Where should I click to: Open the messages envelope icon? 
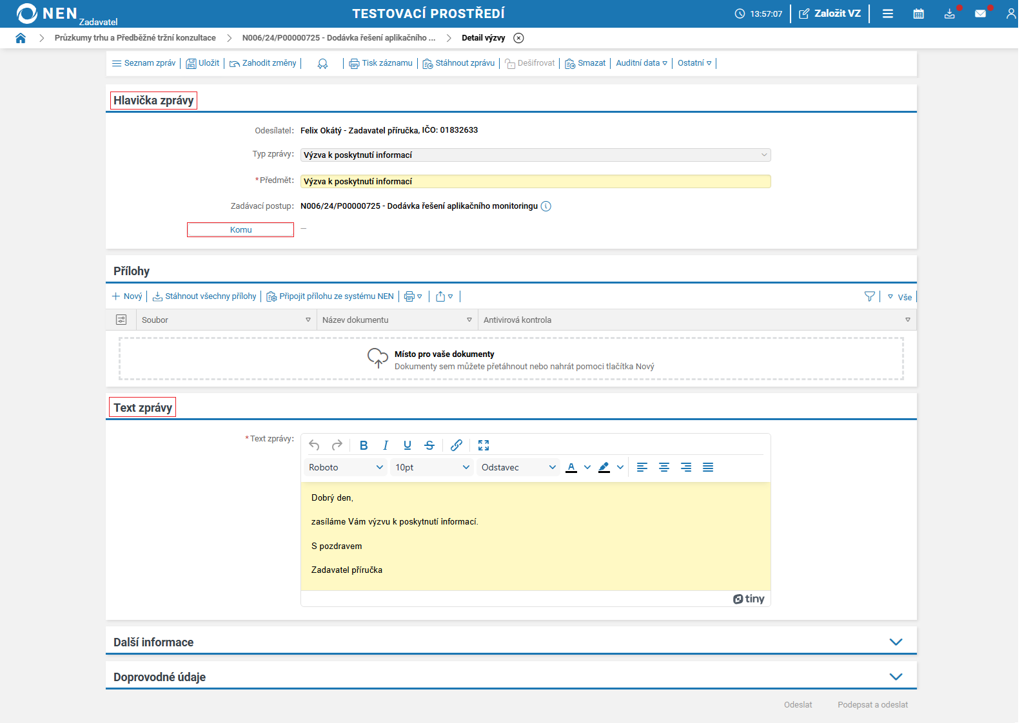click(x=980, y=14)
